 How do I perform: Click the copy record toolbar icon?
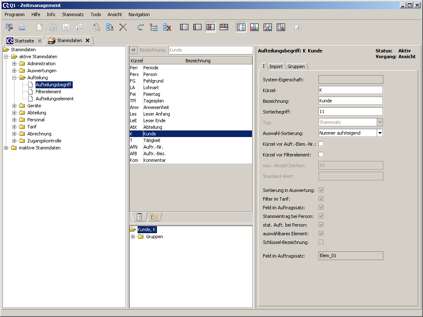(53, 27)
